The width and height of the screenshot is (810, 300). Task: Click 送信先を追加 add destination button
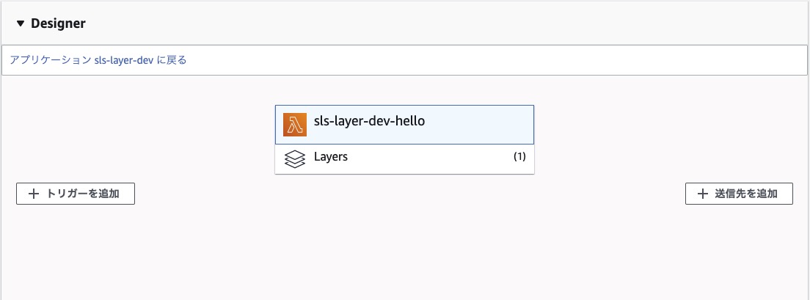point(739,194)
